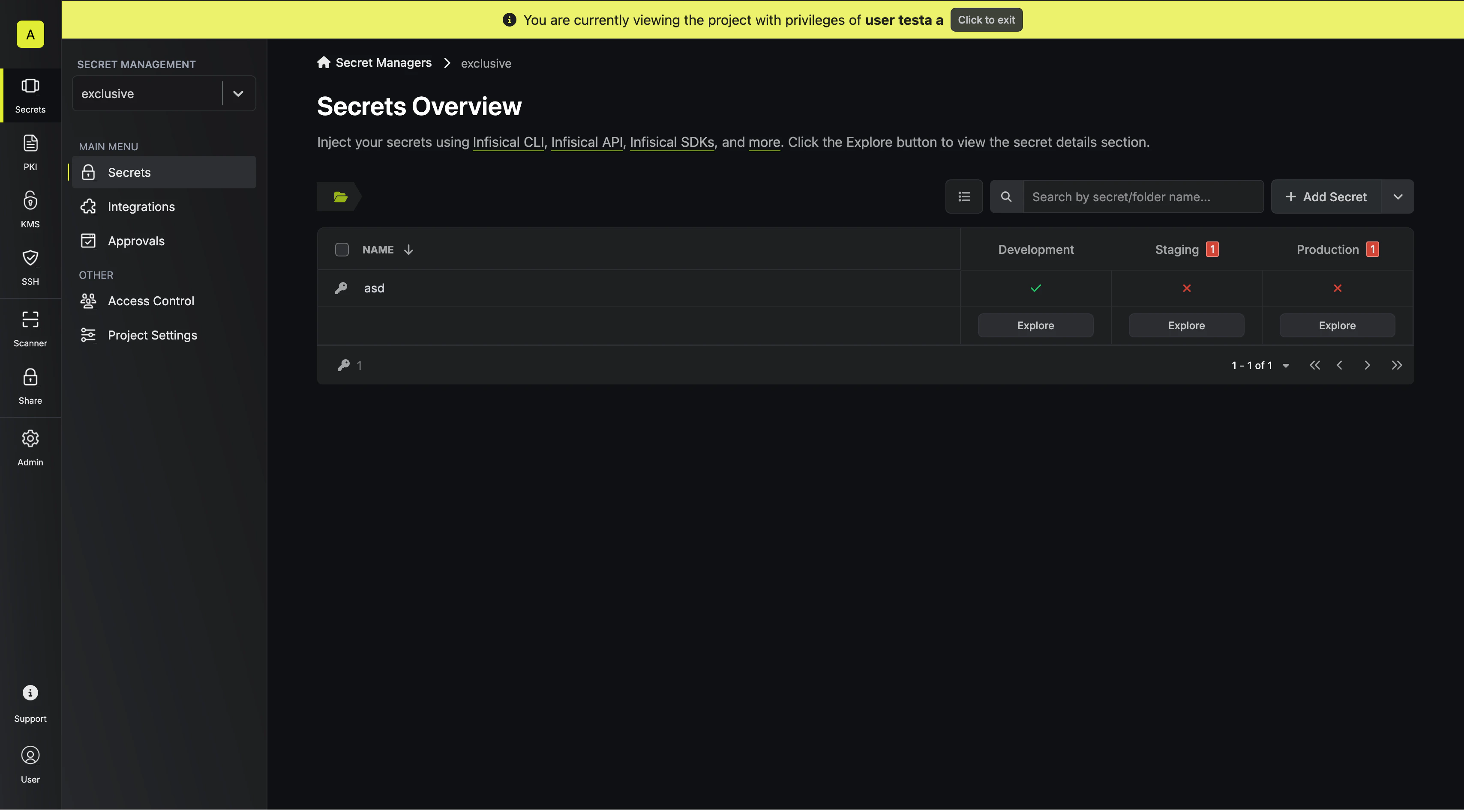Click the info icon in yellow banner
1464x810 pixels.
[509, 20]
